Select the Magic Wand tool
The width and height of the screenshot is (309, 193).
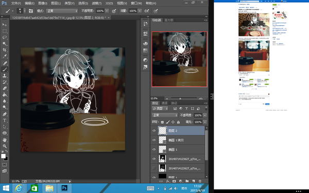click(x=4, y=44)
